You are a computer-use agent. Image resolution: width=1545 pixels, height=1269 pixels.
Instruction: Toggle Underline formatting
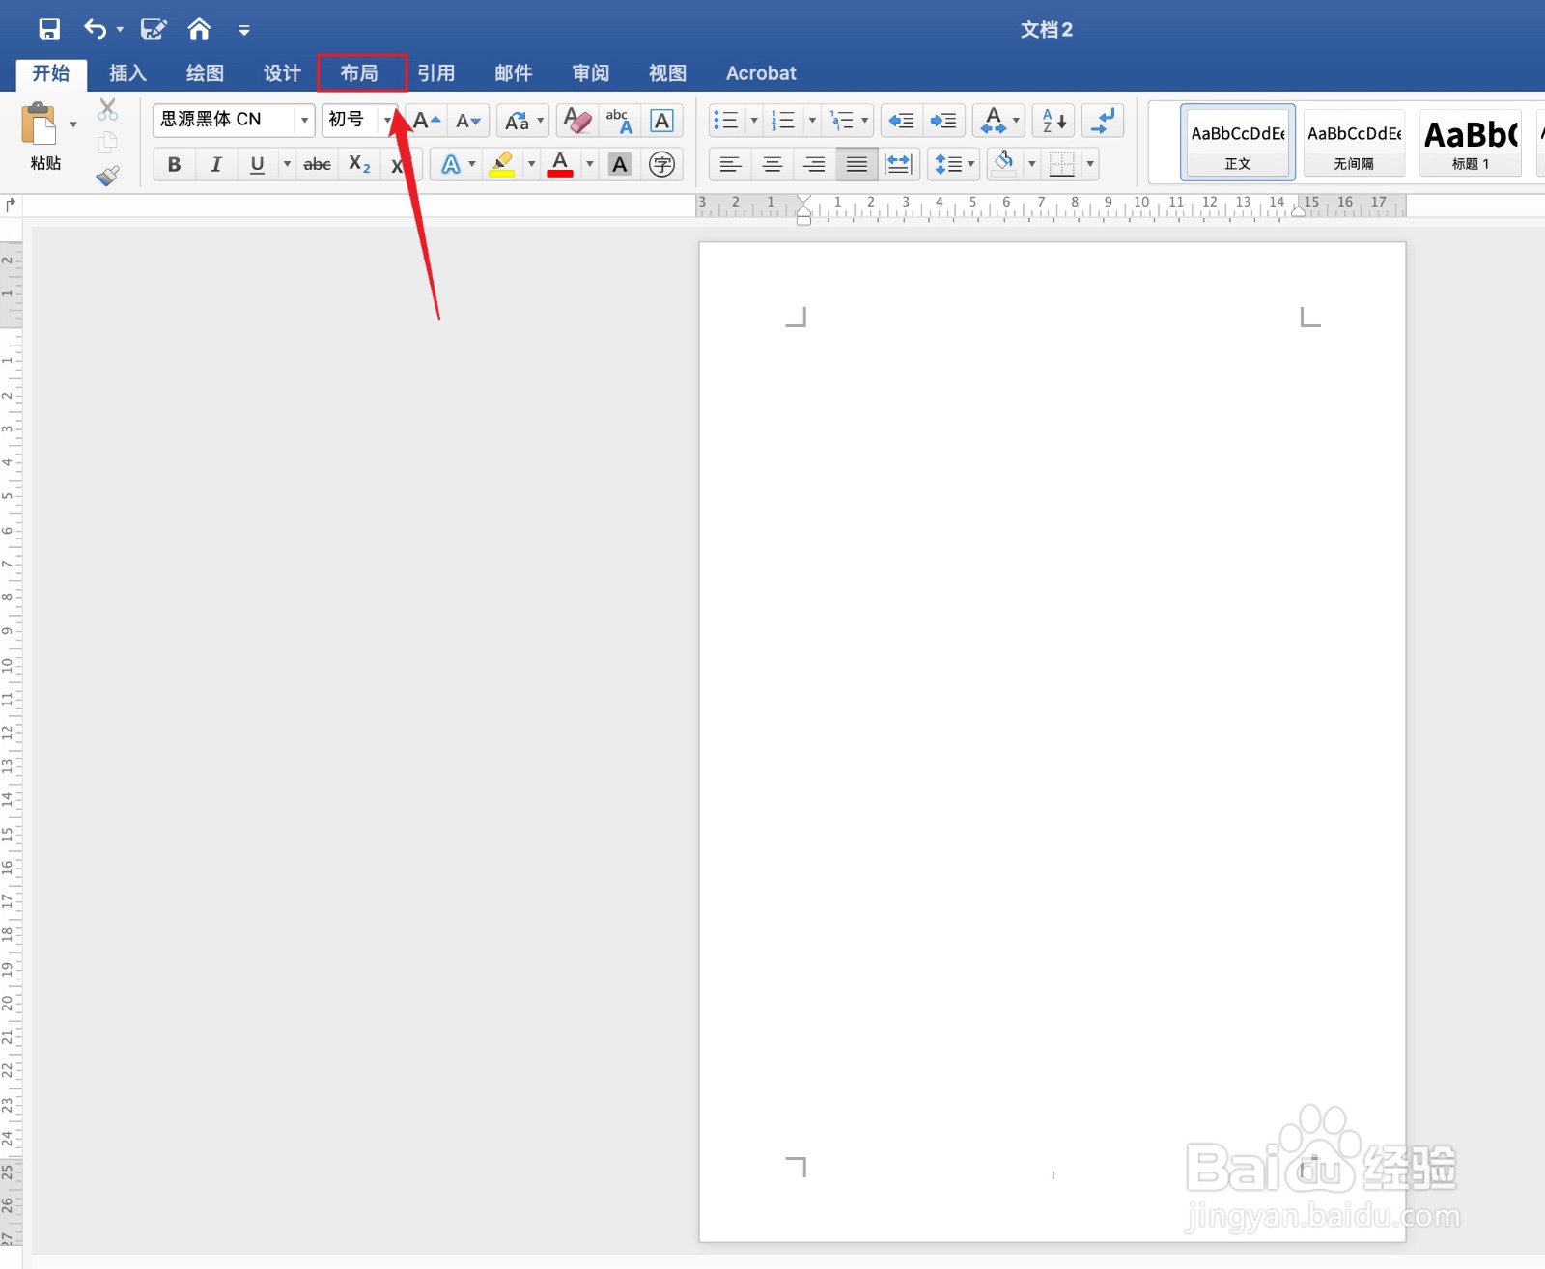[x=257, y=164]
